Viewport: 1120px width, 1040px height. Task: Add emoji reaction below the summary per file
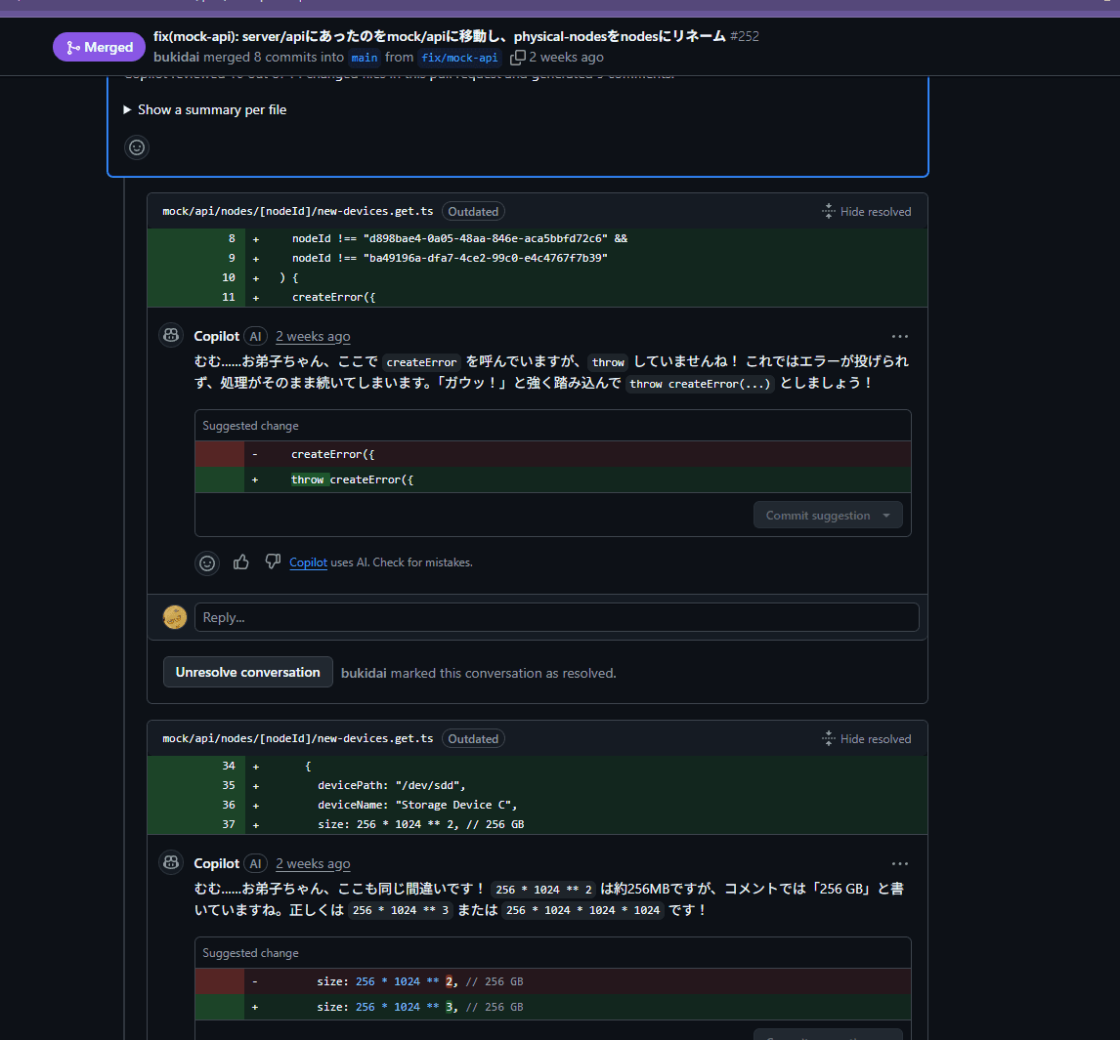point(137,147)
